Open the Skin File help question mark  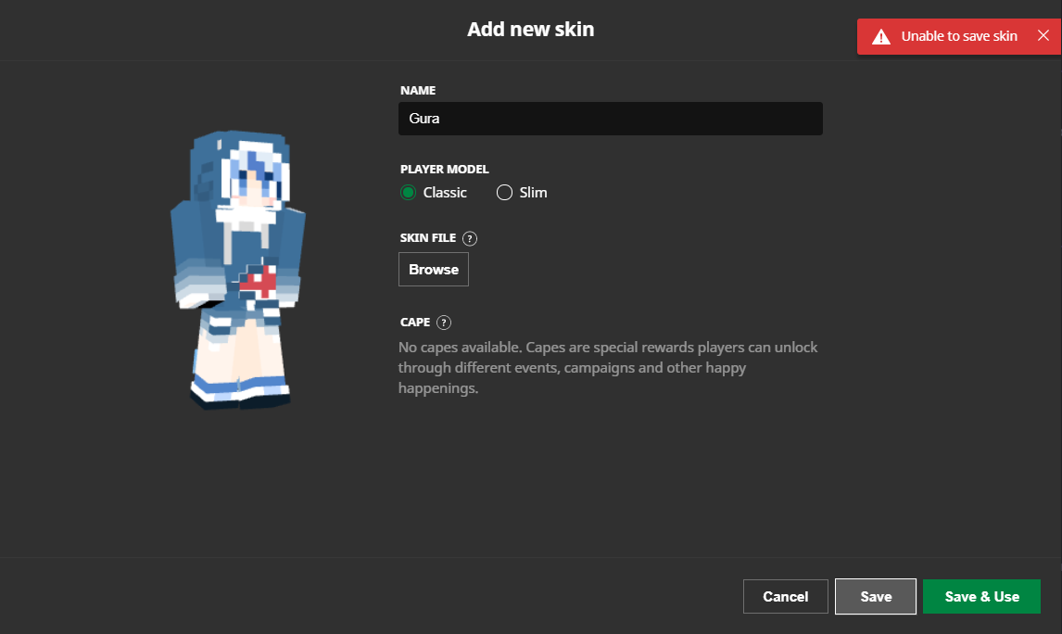coord(469,238)
